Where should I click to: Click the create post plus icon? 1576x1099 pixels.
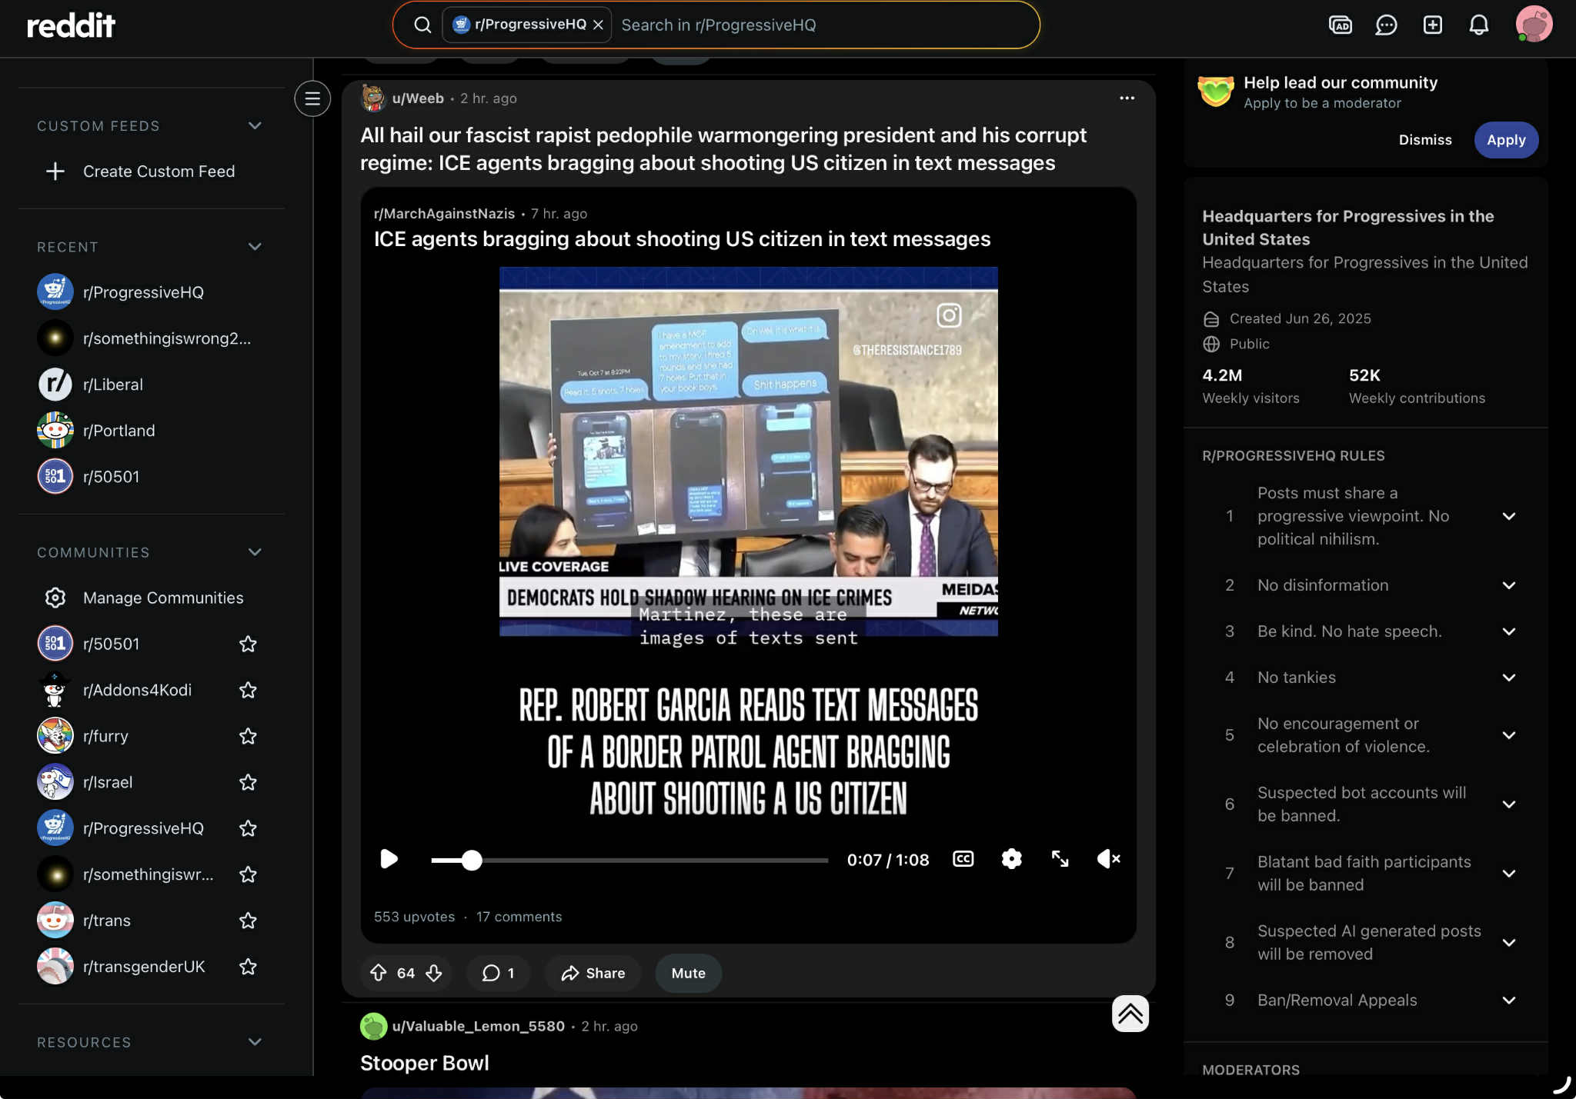1432,25
